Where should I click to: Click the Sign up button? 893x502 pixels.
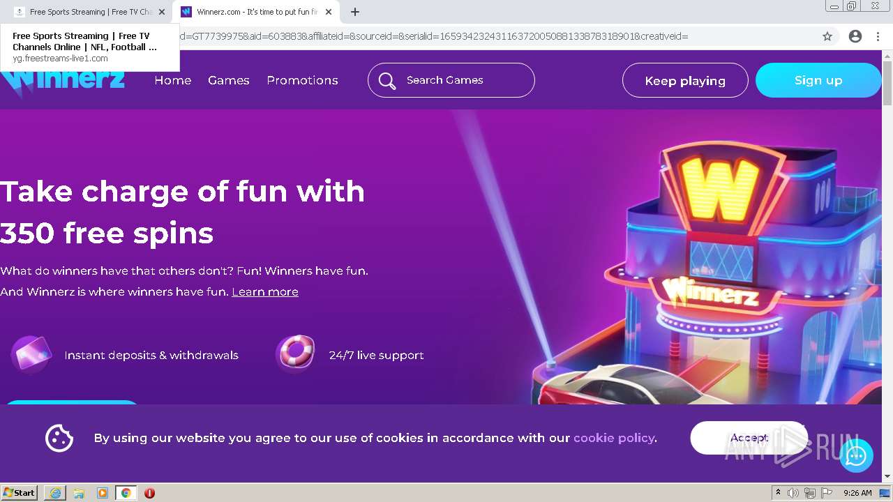(818, 80)
